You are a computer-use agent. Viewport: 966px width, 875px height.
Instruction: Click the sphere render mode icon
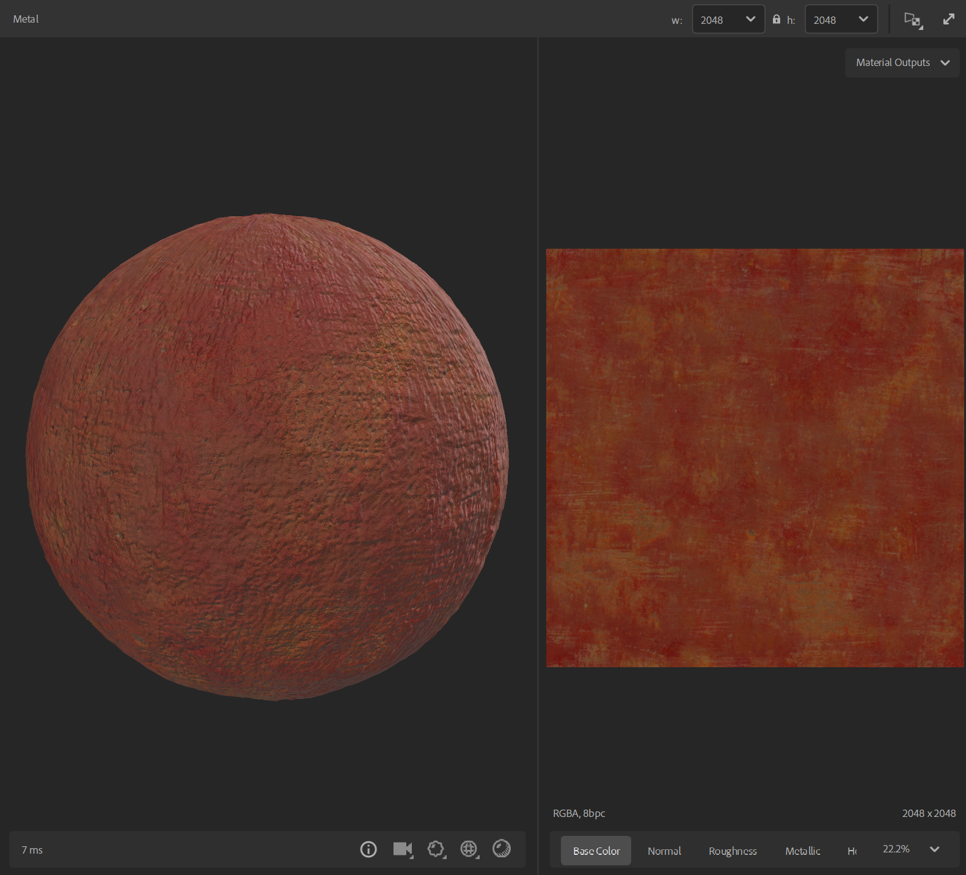pyautogui.click(x=502, y=849)
